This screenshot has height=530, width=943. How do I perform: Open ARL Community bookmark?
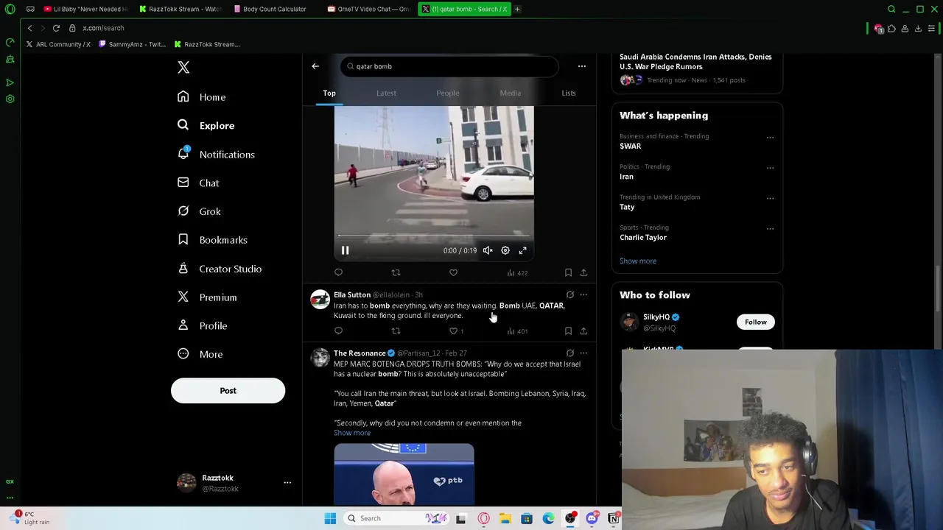58,44
